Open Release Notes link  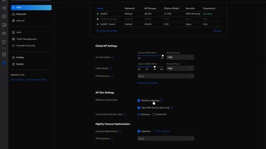(17, 79)
